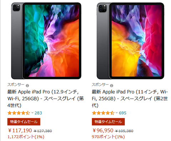This screenshot has width=171, height=141.
Task: Expand rating dropdown arrow beside 283 reviews
Action: [32, 113]
